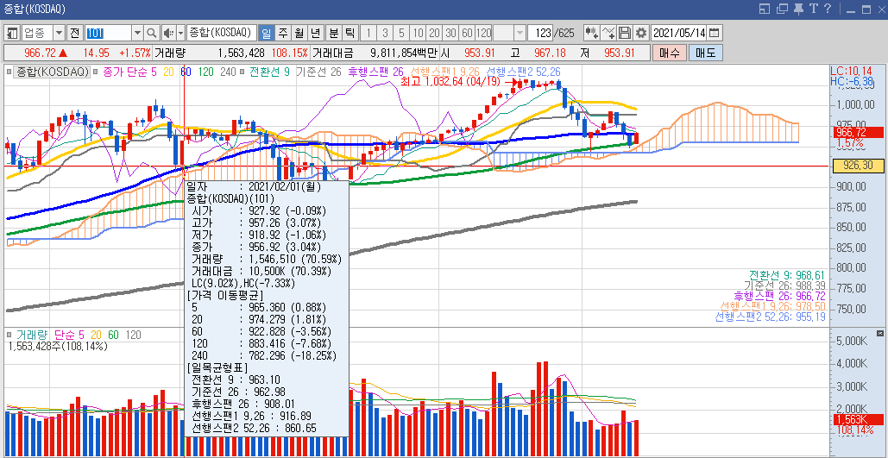The height and width of the screenshot is (458, 888).
Task: Click the 전환선 9: 968.61 value label
Action: pos(787,275)
